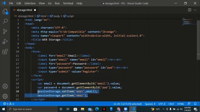Open Cortana circle icon on taskbar
200x112 pixels.
click(61, 109)
